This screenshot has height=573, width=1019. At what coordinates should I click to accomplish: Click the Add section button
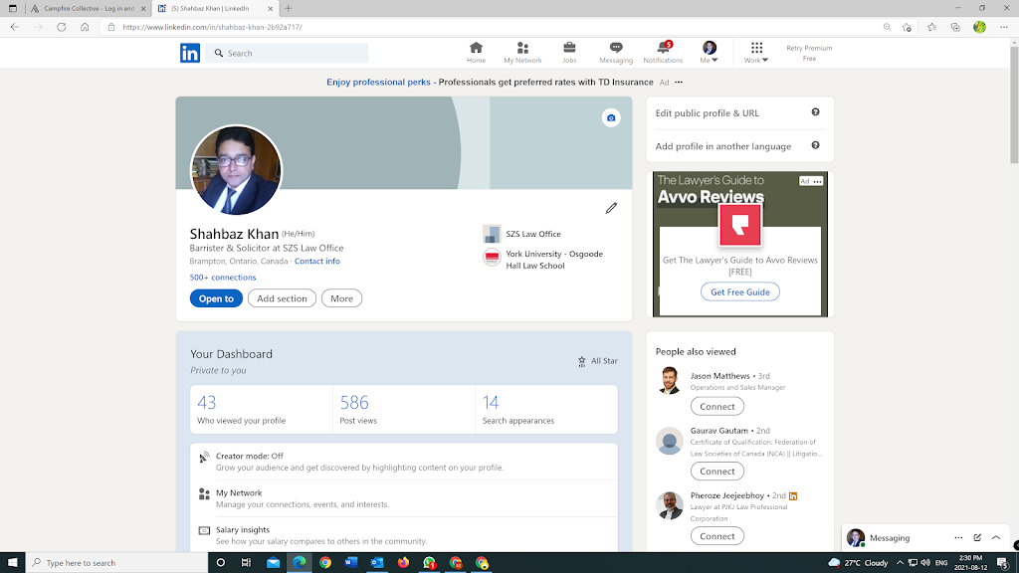pos(282,298)
